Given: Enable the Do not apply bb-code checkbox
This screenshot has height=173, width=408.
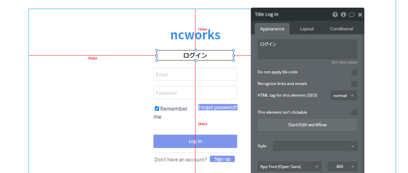Looking at the screenshot, I should coord(354,72).
